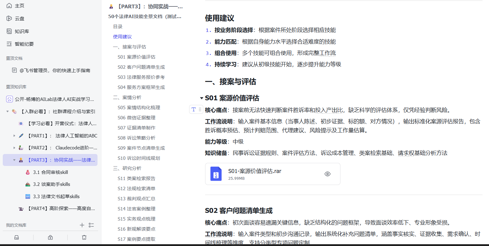489x246 pixels.
Task: Open S04 服务方案框架生成 outline link
Action: click(x=141, y=87)
